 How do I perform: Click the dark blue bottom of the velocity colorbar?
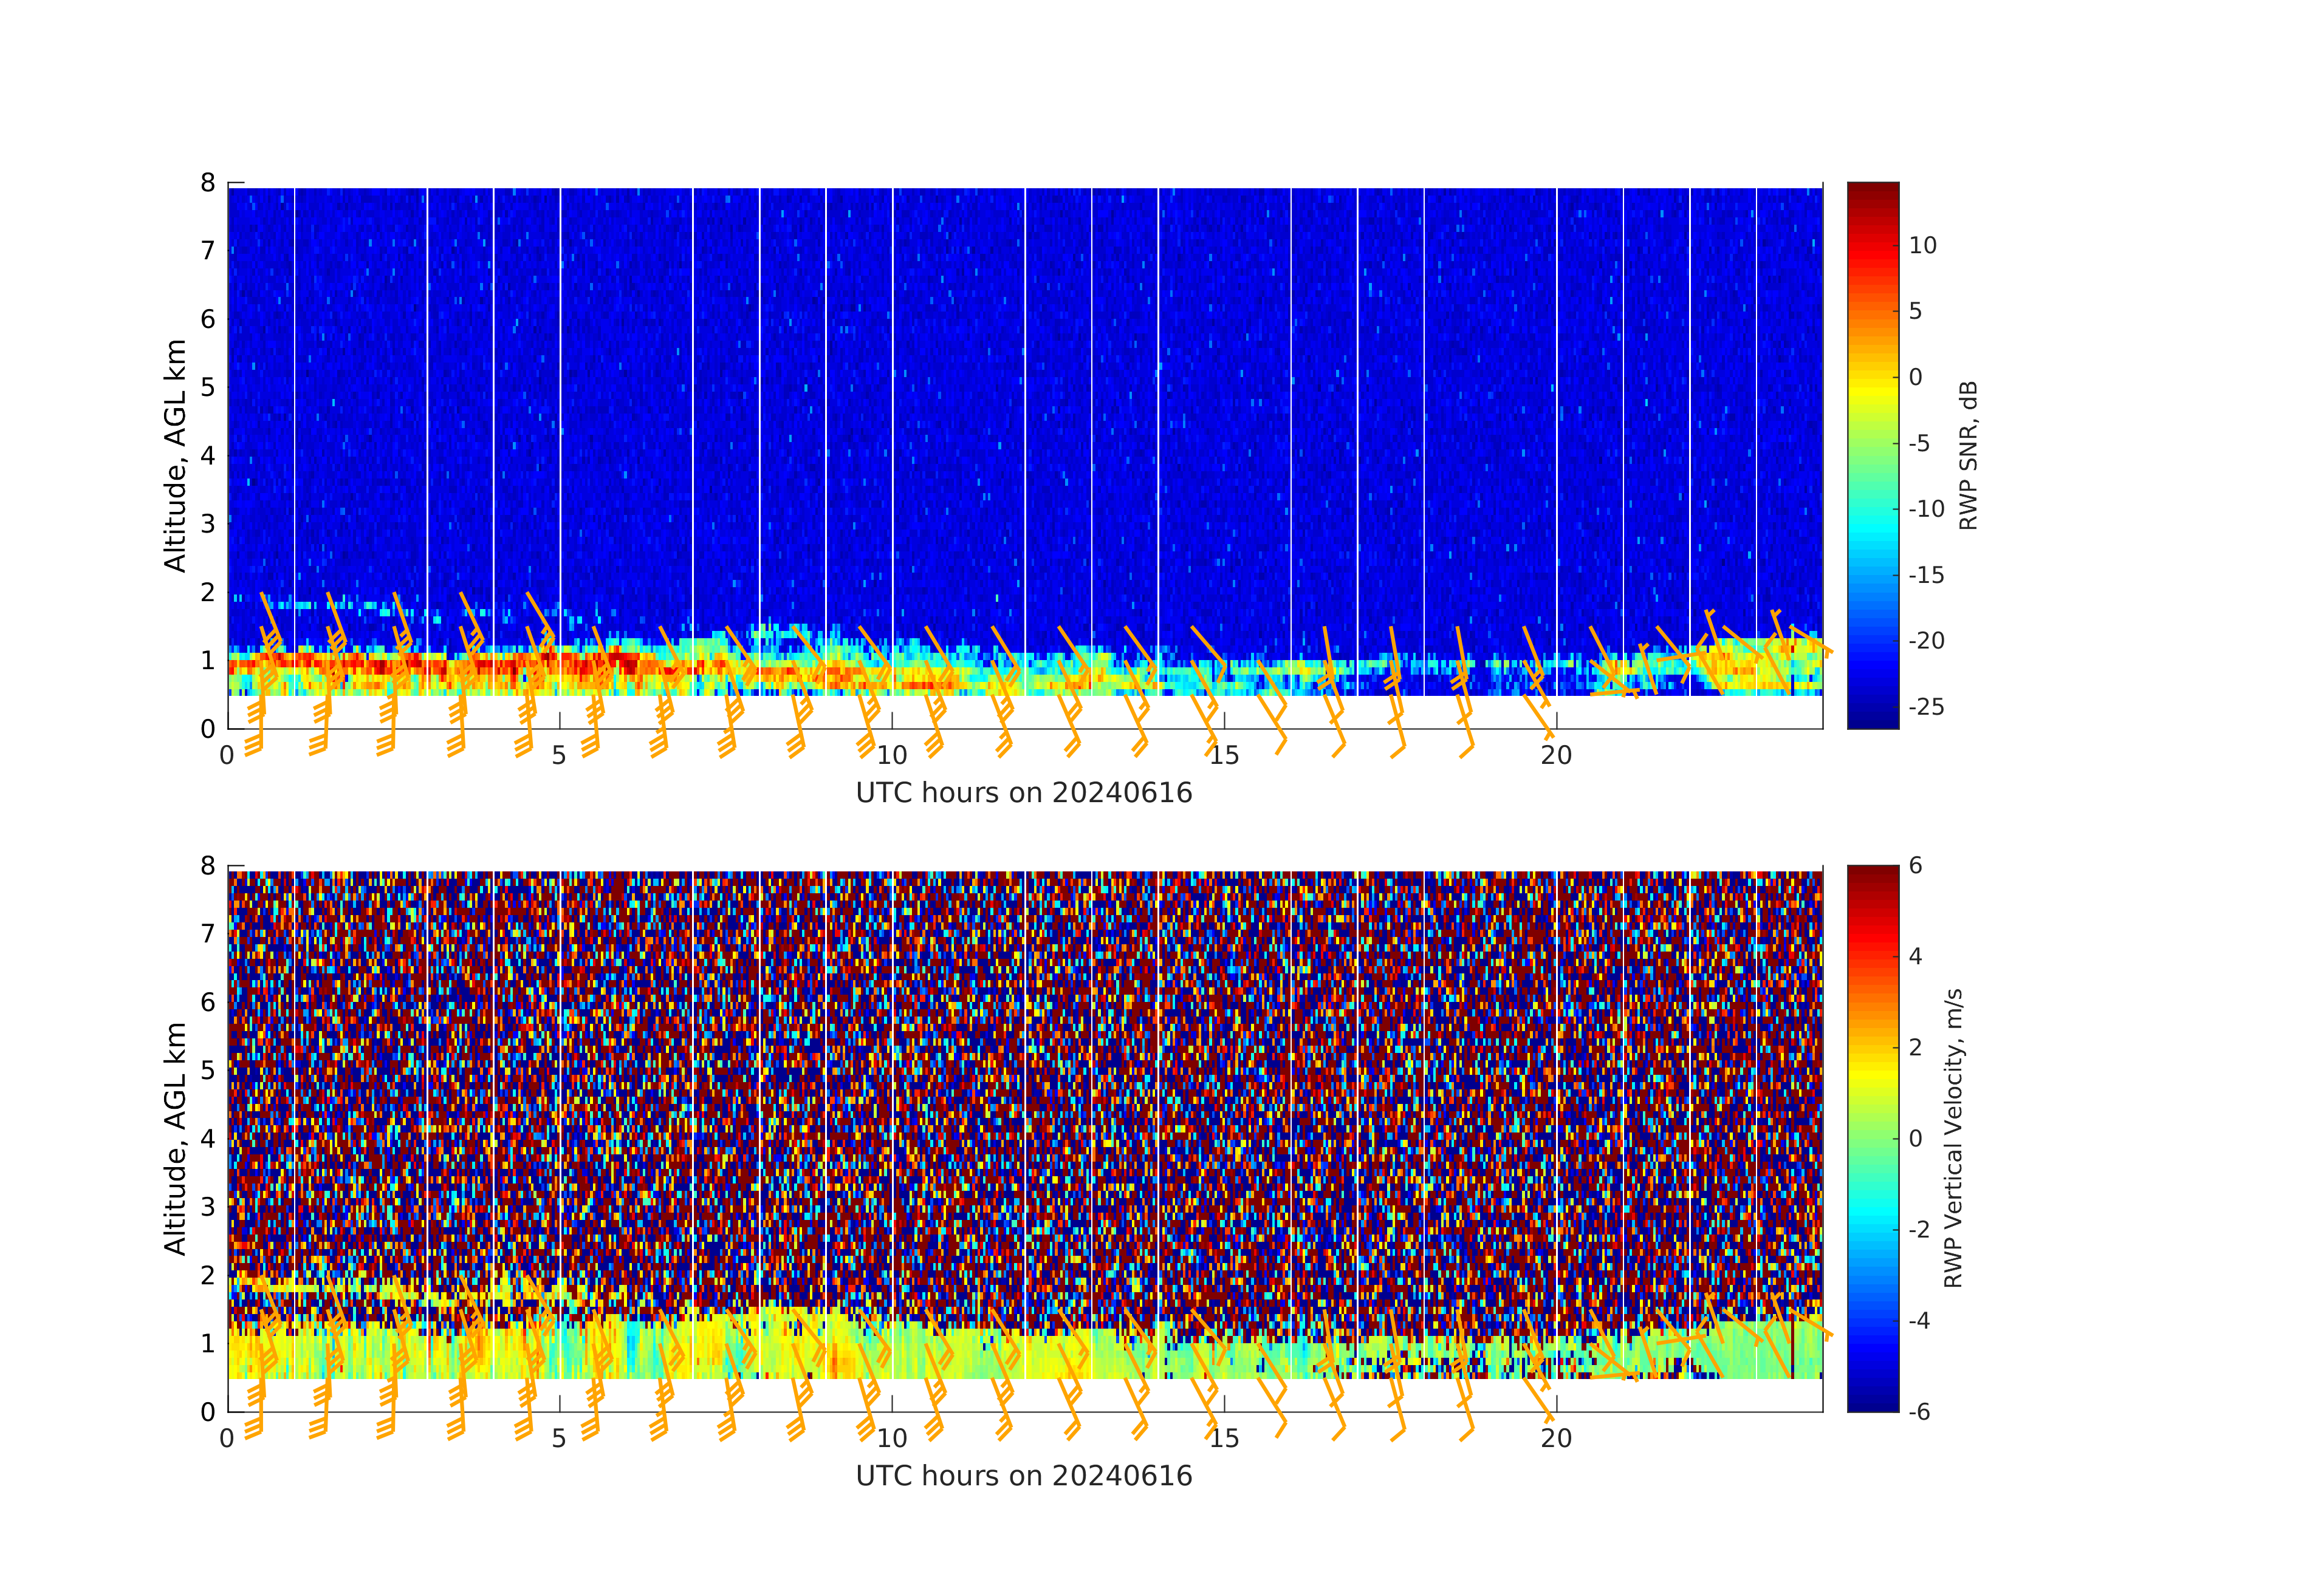(x=1872, y=1404)
